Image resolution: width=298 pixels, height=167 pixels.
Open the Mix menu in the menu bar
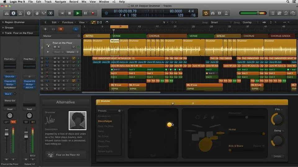point(84,2)
